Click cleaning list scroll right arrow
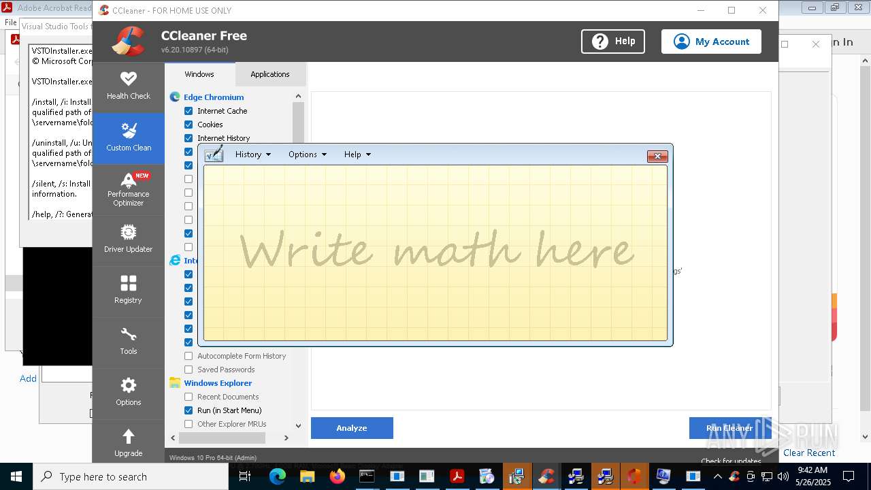The height and width of the screenshot is (490, 871). point(286,438)
